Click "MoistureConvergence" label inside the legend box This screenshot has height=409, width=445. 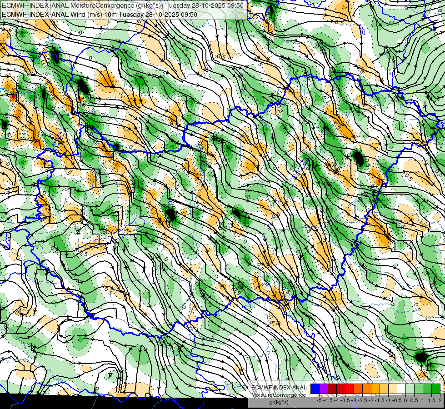point(279,395)
